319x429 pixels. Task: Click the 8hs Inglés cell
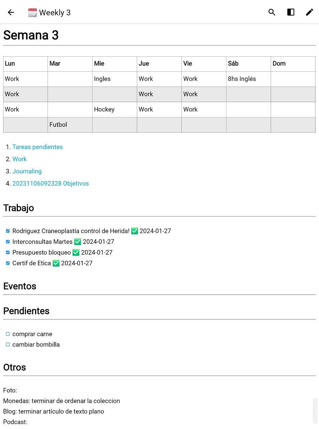[x=248, y=79]
